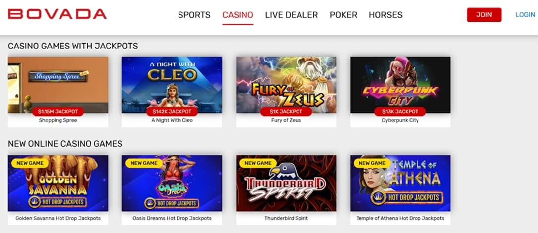The width and height of the screenshot is (538, 233).
Task: Click the $13K Jackpot badge
Action: tap(400, 111)
